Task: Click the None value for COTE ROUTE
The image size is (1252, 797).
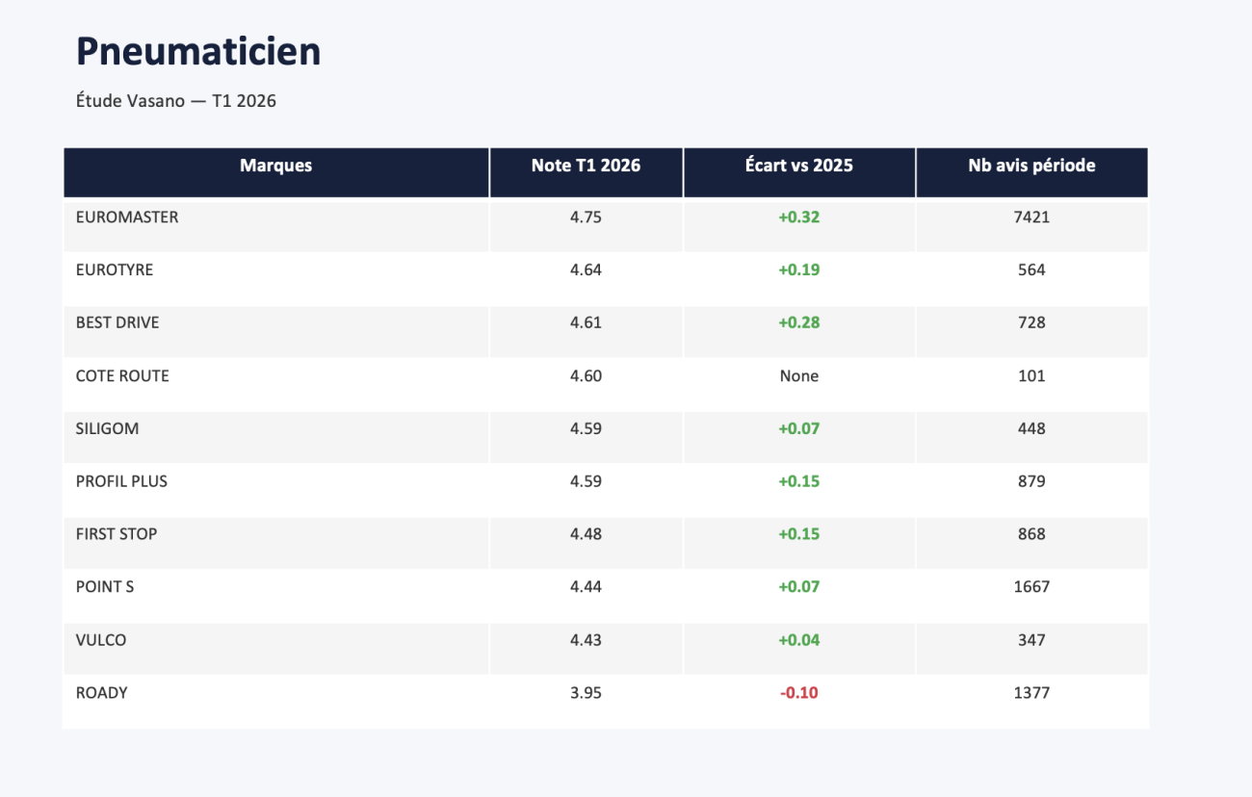Action: click(799, 376)
